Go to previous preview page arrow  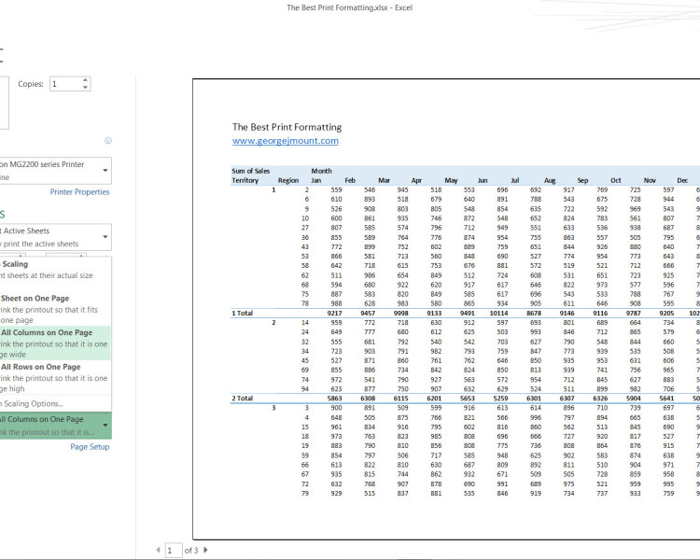157,550
